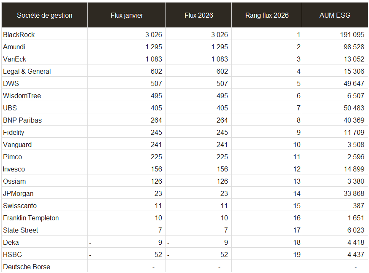Select the Amundi company cell
Screen dimensions: 369x273
click(x=14, y=47)
